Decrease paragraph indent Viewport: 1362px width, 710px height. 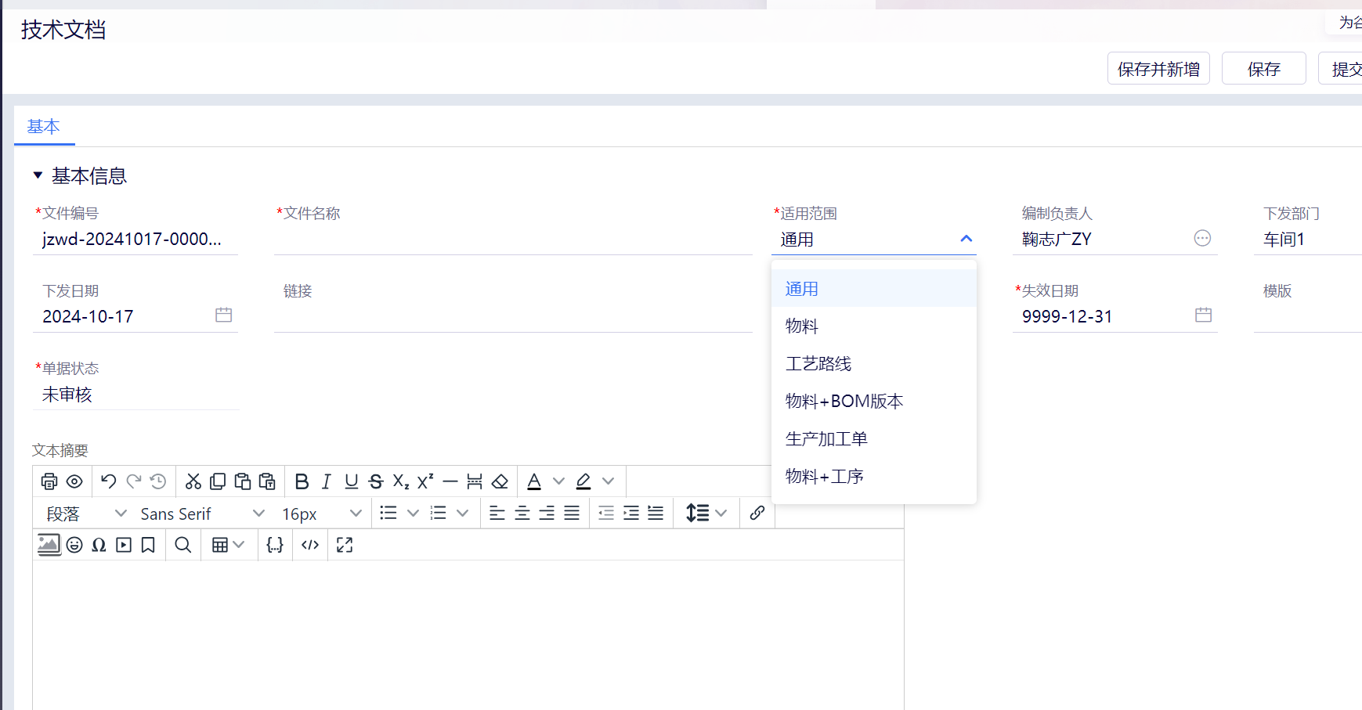(x=606, y=513)
